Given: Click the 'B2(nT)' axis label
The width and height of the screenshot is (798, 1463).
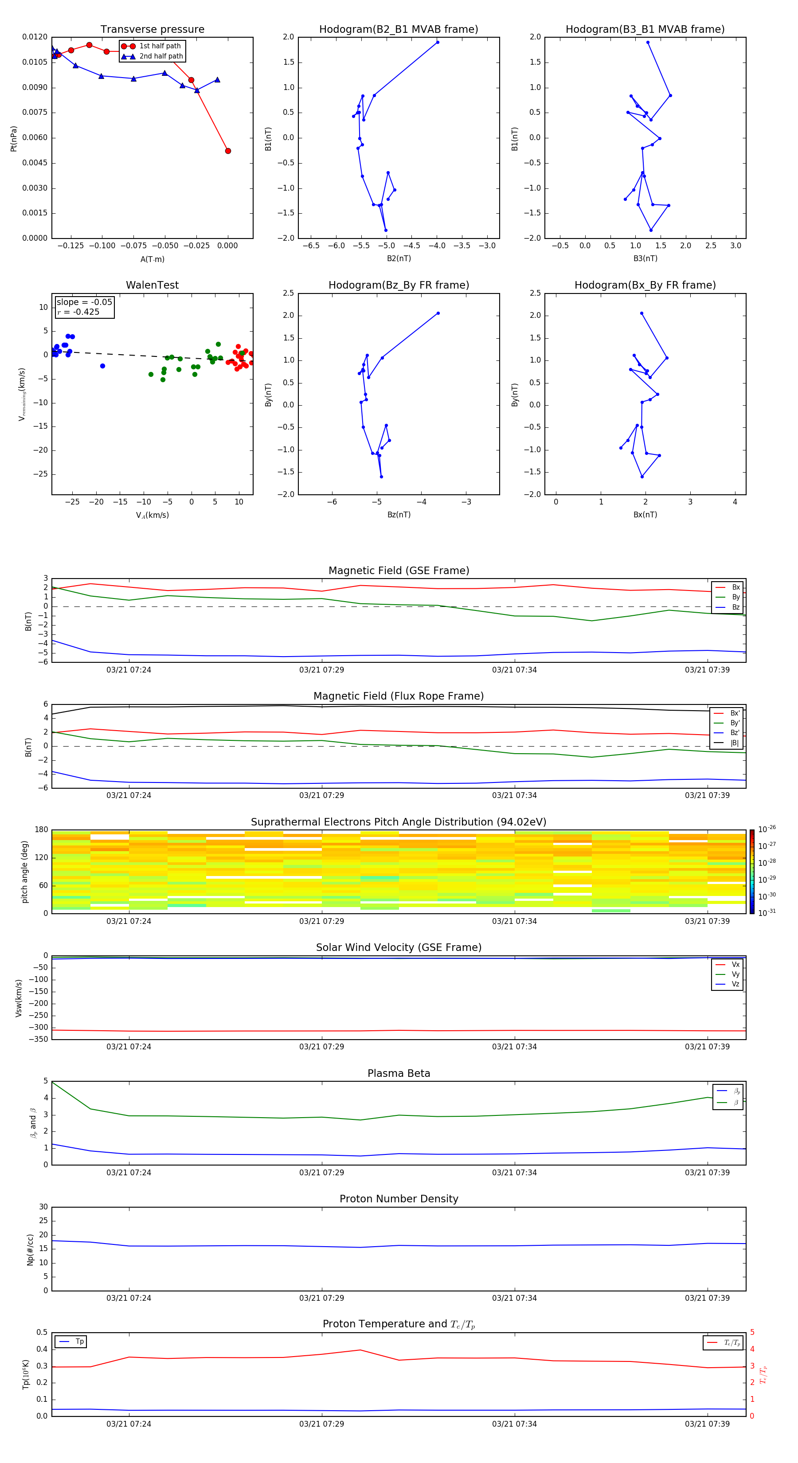Looking at the screenshot, I should pyautogui.click(x=399, y=258).
